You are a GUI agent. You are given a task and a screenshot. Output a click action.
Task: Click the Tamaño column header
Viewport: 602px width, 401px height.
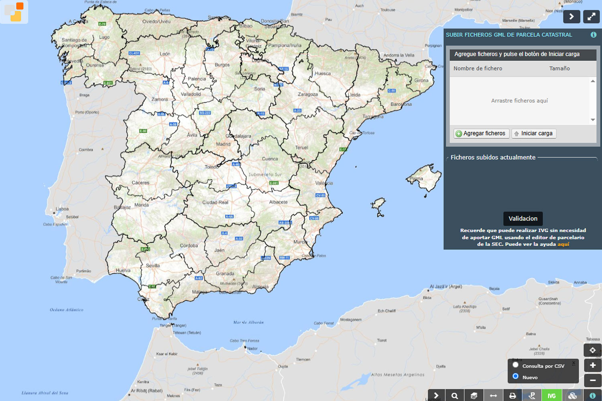coord(559,69)
